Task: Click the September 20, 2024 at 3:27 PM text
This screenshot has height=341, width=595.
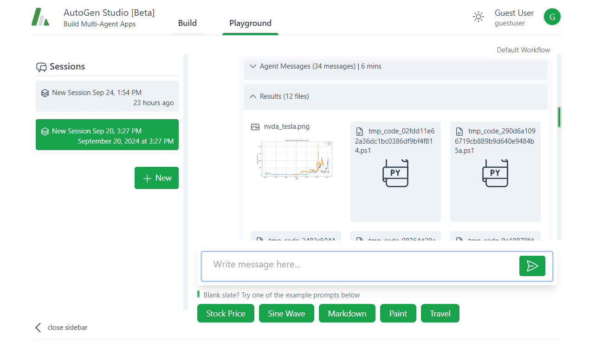Action: click(x=126, y=141)
